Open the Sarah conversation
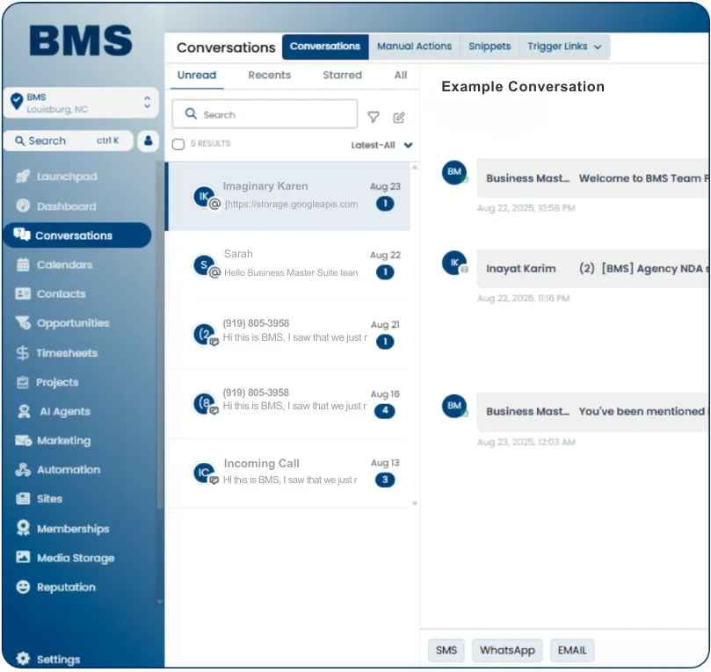Image resolution: width=711 pixels, height=672 pixels. 288,265
